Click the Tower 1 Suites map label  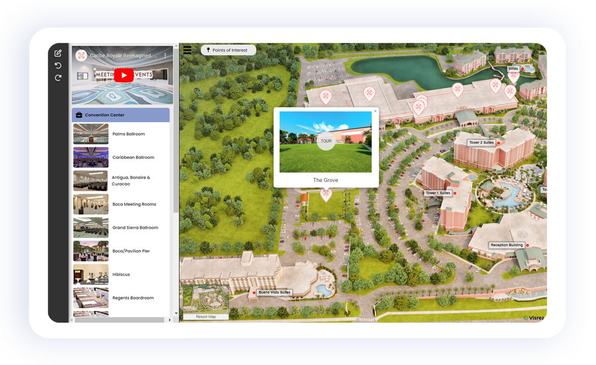point(438,193)
